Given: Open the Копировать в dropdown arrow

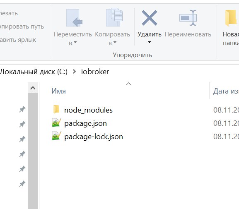Looking at the screenshot, I should (x=115, y=42).
